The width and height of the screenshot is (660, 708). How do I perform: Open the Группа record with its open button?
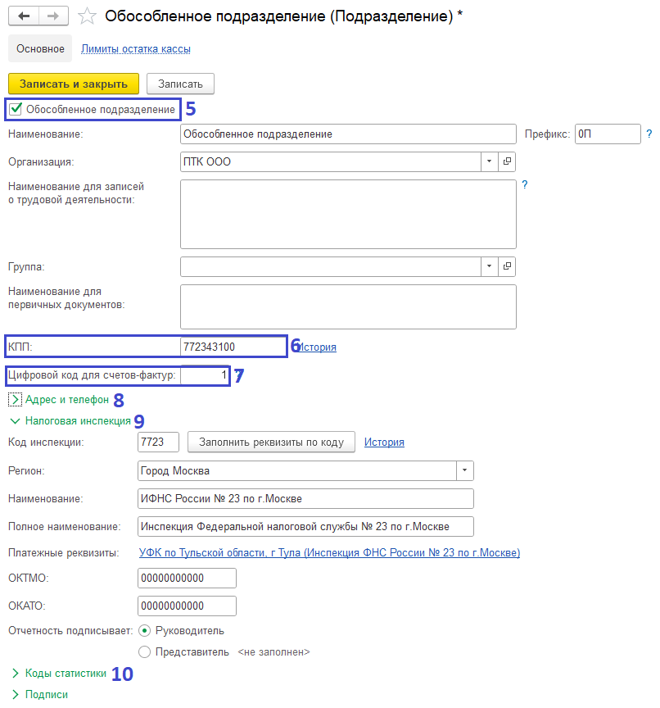[508, 266]
